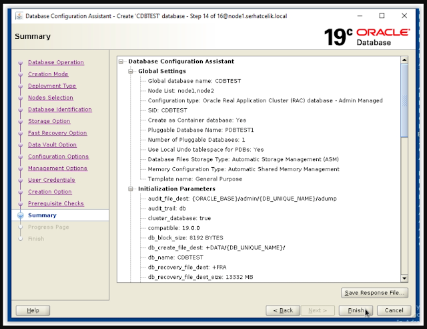Image resolution: width=427 pixels, height=329 pixels.
Task: Select 'compatible: 19.0.0' row
Action: click(x=173, y=228)
